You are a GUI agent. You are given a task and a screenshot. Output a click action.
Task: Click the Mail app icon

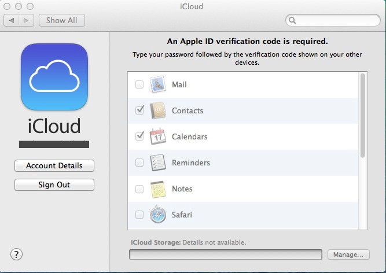point(157,84)
